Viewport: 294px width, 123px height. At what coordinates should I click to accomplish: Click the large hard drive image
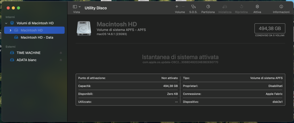84,28
